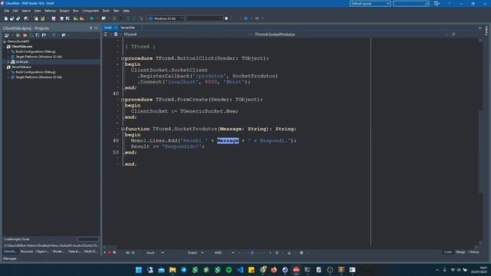
Task: Open Visual Studio Code from taskbar
Action: (240, 270)
